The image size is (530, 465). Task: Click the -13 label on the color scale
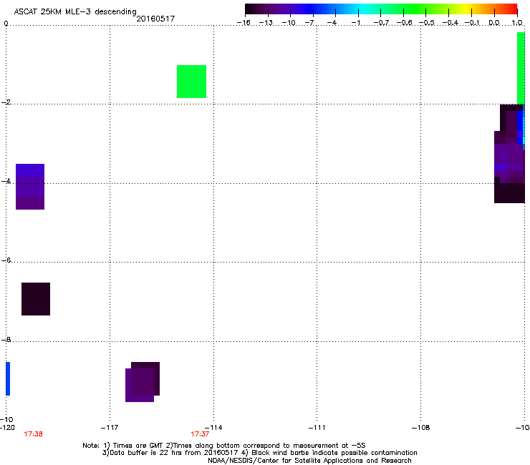[266, 23]
